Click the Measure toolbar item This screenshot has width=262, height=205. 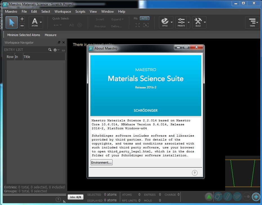[50, 35]
